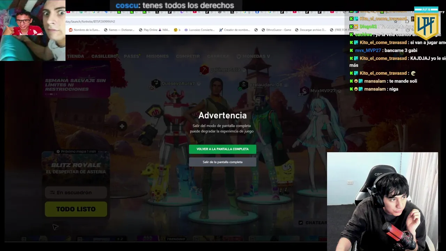Viewport: 446px width, 251px height.
Task: Click the browser address bar URL
Action: tap(90, 22)
